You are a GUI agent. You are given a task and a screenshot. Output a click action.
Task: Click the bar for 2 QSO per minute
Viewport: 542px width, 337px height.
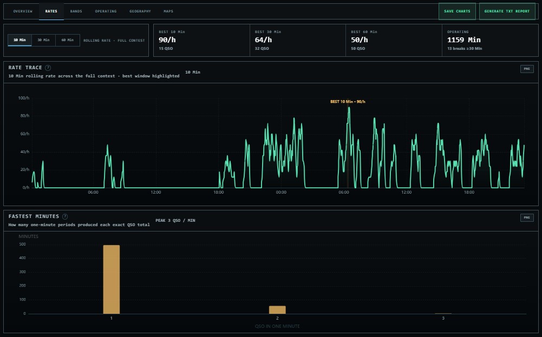tap(277, 310)
